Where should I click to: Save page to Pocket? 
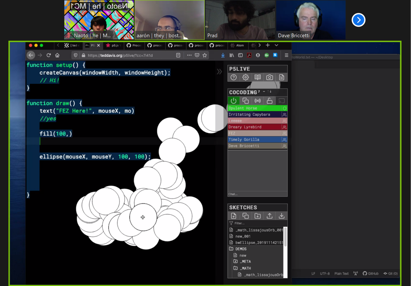[197, 55]
